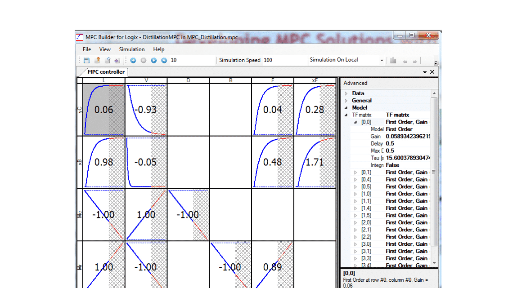The height and width of the screenshot is (288, 531).
Task: Click the orange upload arrow toolbar icon
Action: [x=97, y=60]
